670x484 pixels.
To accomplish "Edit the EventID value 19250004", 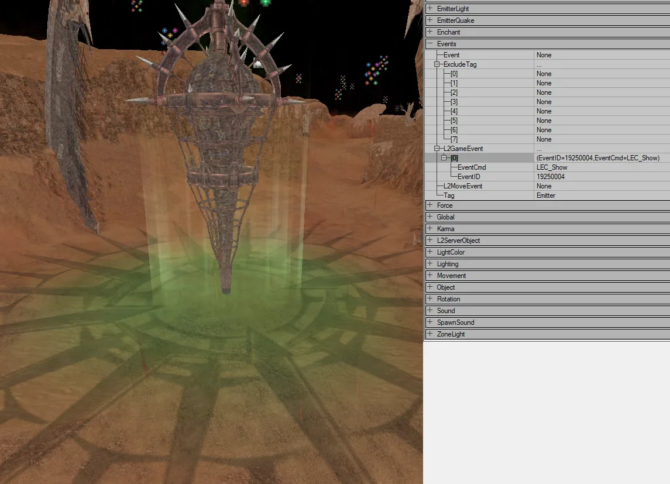I will [602, 176].
